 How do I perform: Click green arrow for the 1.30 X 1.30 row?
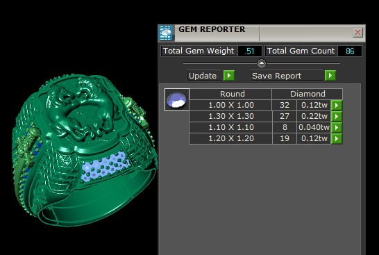tap(337, 116)
